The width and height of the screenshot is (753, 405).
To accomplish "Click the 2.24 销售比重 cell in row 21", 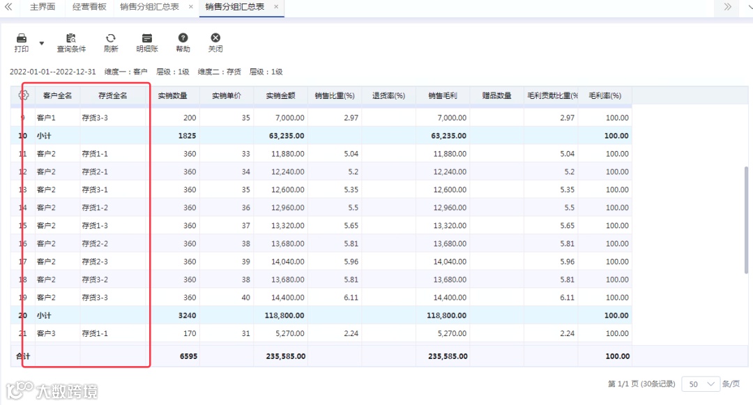I will point(351,333).
